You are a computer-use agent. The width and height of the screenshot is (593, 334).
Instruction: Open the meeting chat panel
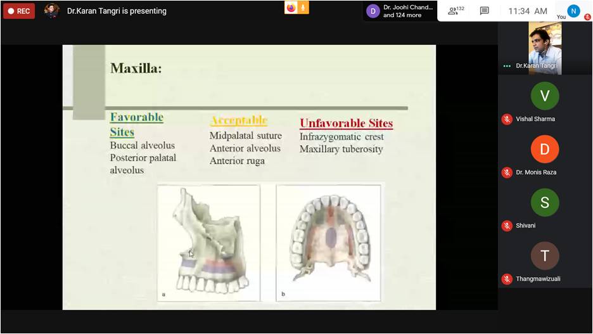point(484,11)
